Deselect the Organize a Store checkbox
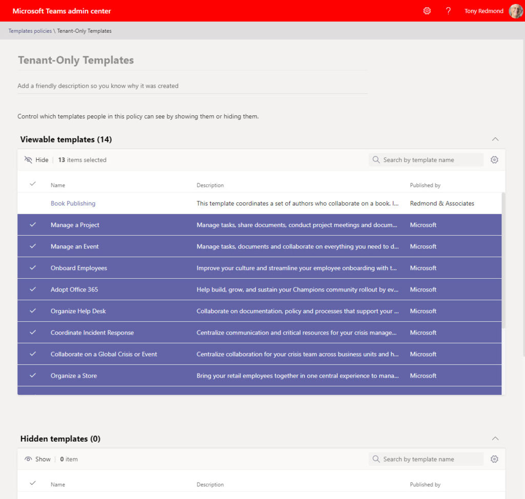Screen dimensions: 525x499 [x=33, y=375]
